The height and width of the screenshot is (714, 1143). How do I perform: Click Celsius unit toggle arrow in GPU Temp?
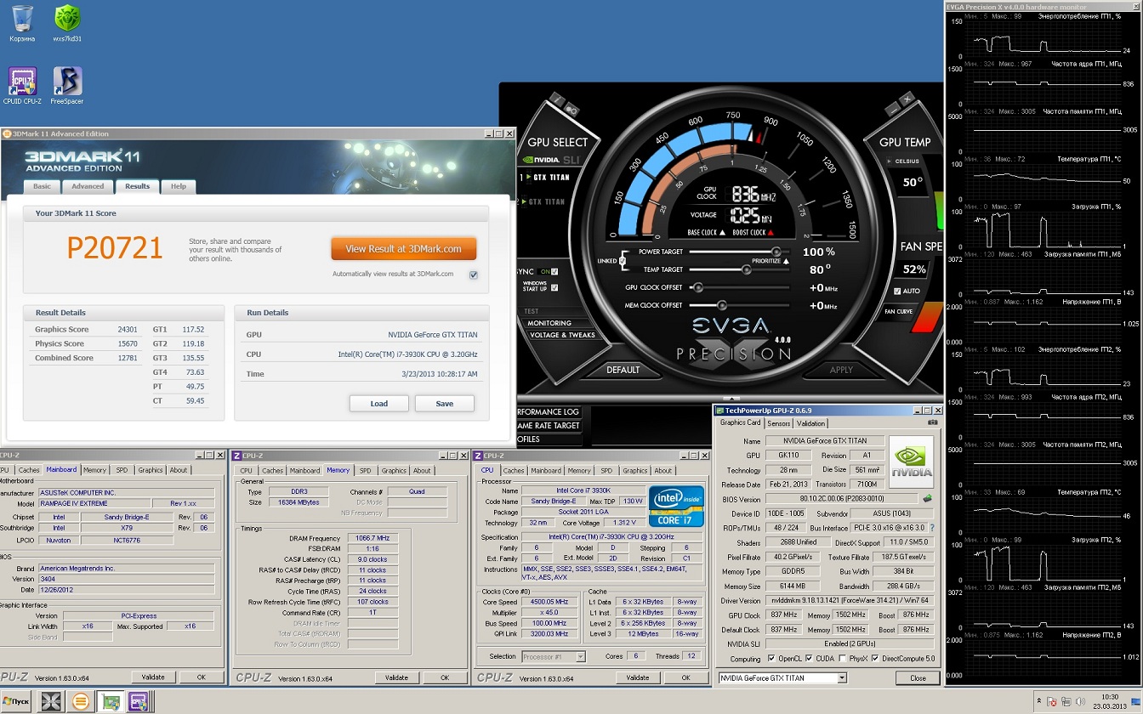click(890, 161)
